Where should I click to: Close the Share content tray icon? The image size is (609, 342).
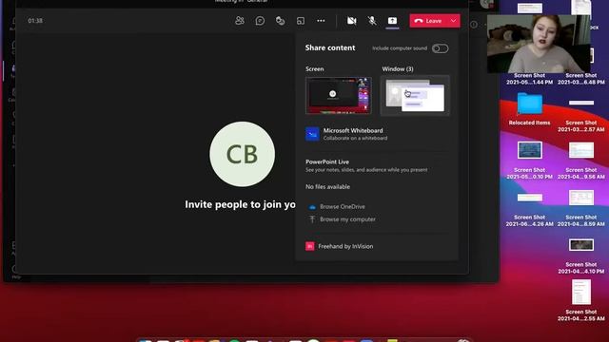click(392, 21)
